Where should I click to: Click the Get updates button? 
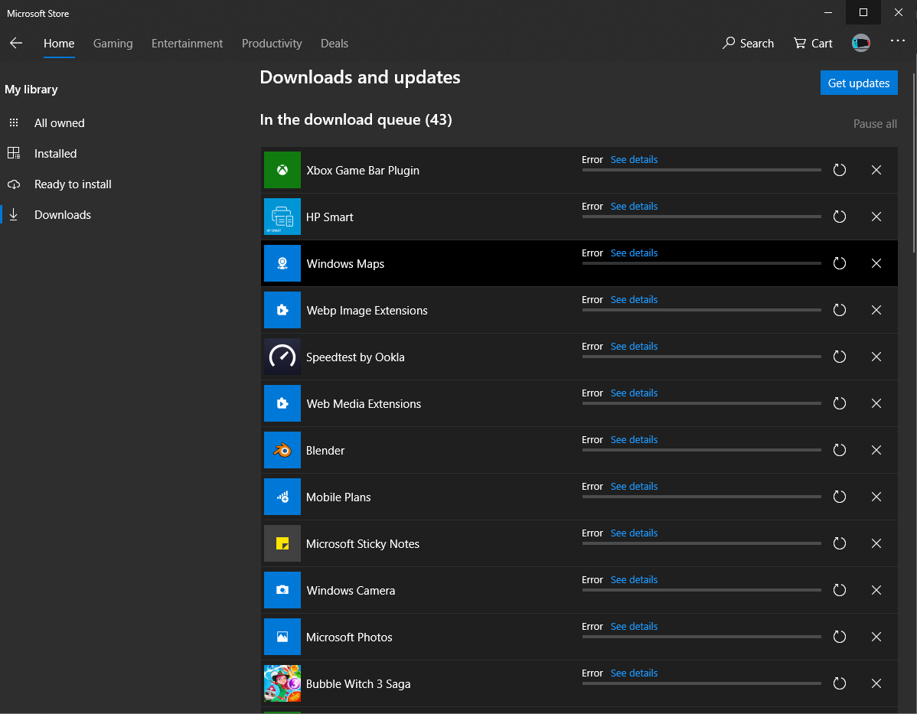pyautogui.click(x=859, y=83)
